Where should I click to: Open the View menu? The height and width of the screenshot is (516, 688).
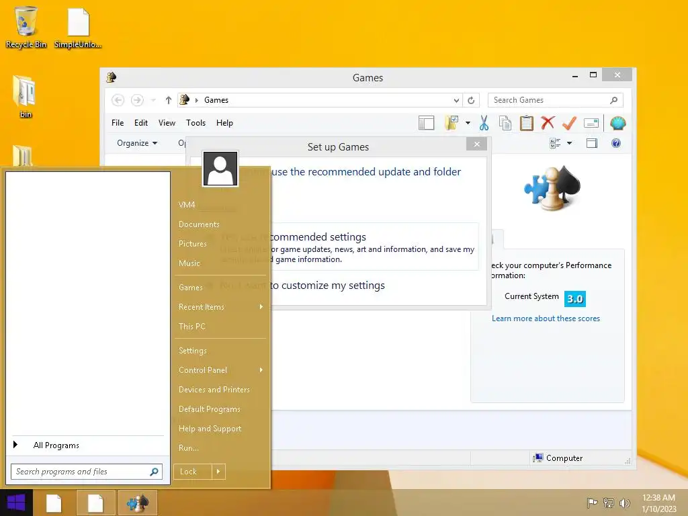(167, 124)
